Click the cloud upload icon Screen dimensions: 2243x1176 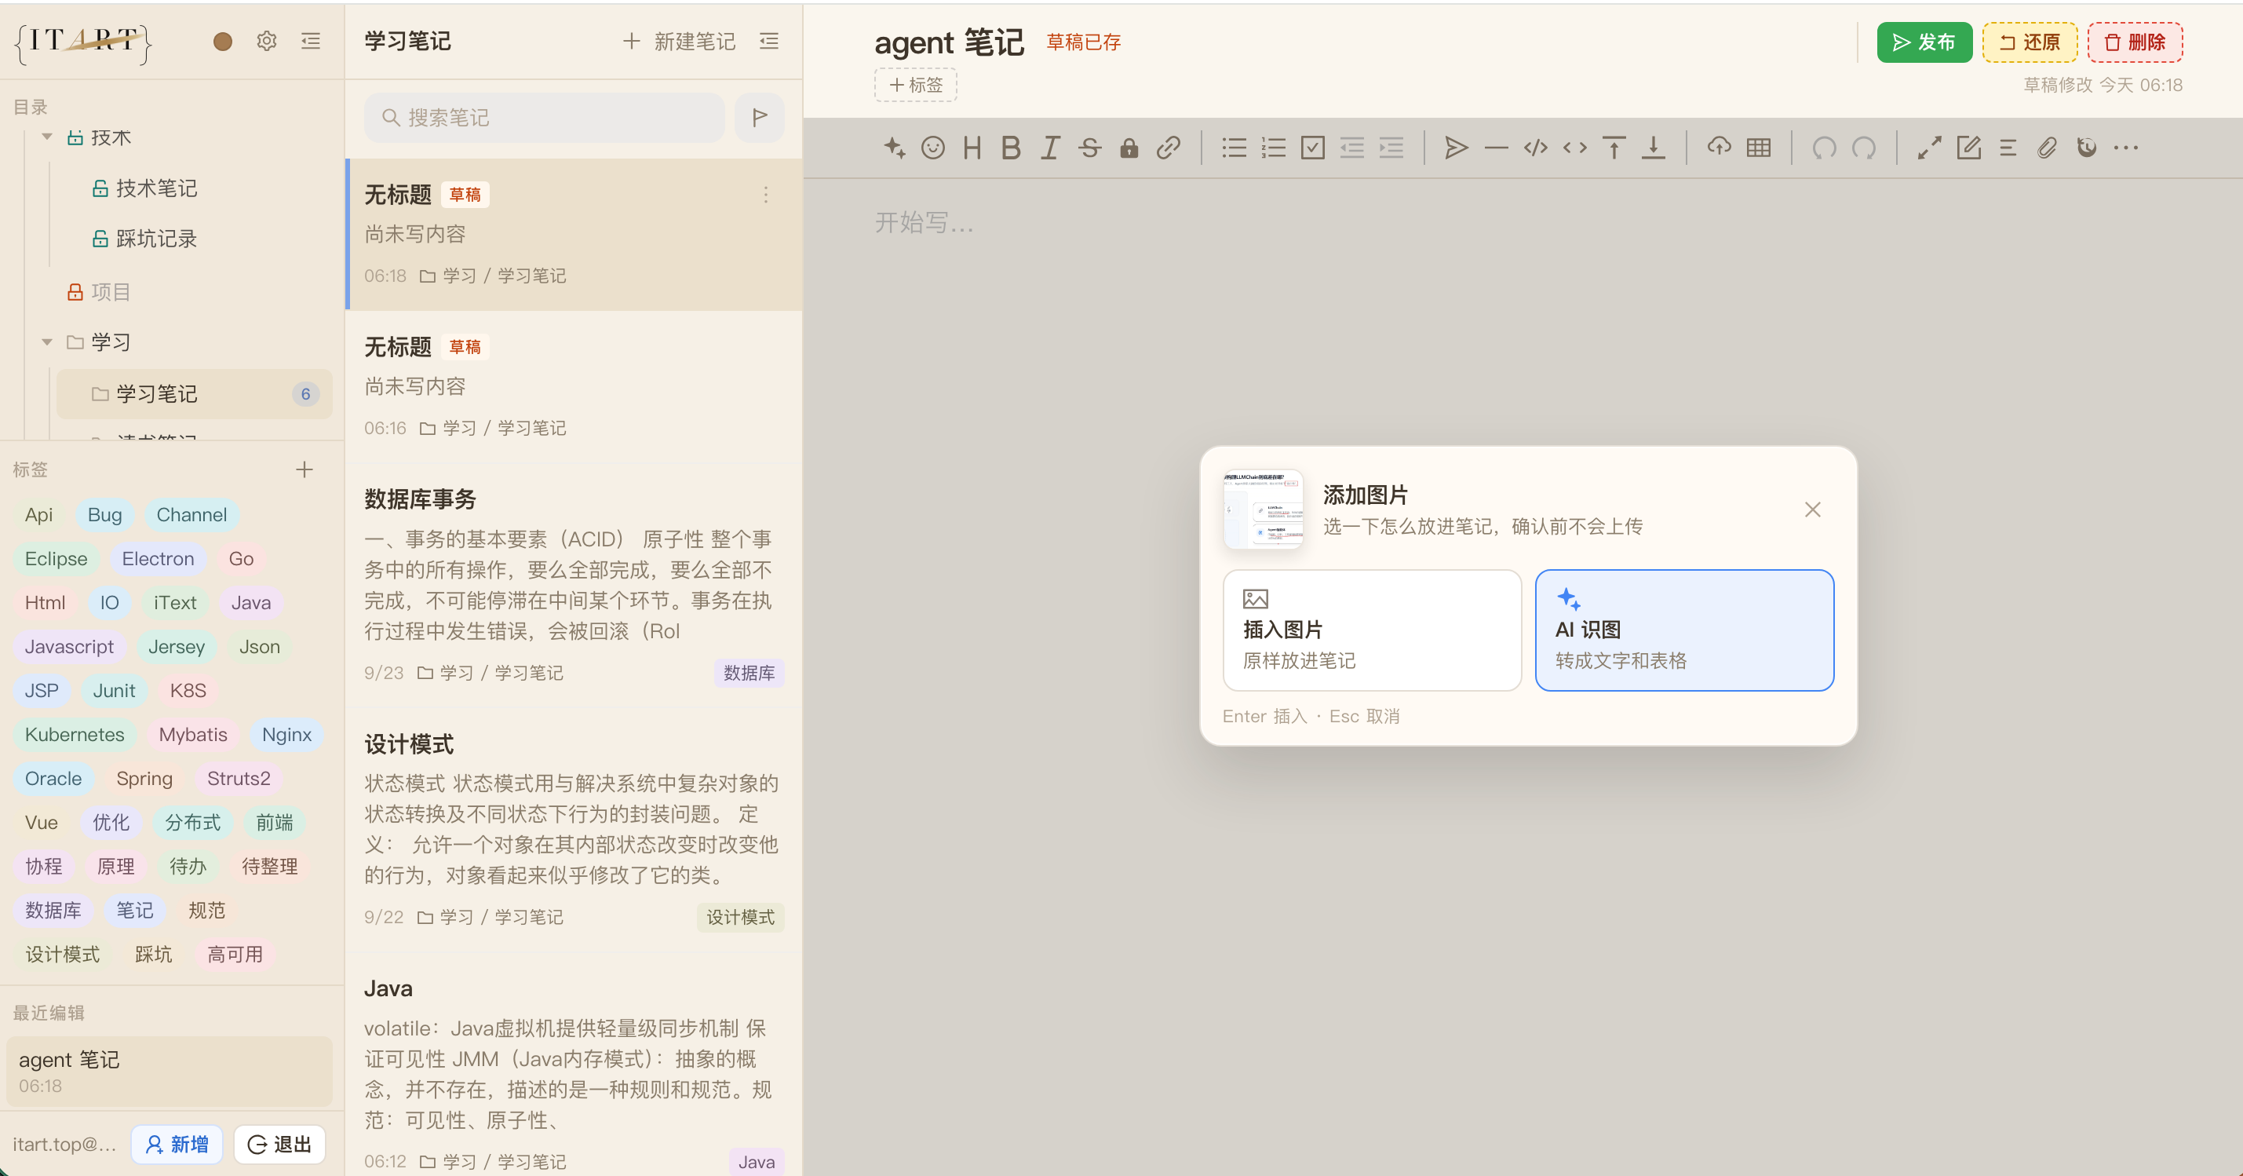[1719, 148]
